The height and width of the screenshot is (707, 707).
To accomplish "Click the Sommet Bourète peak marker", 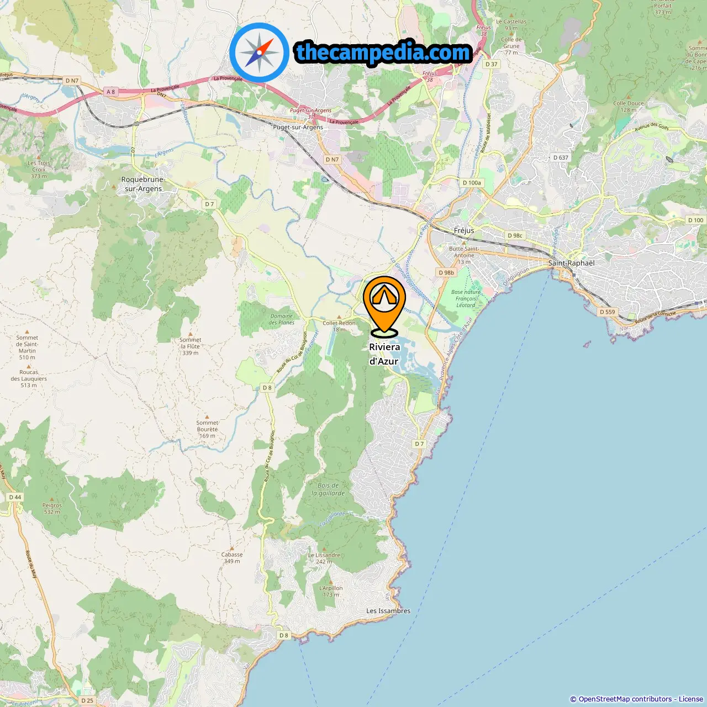I will pyautogui.click(x=207, y=416).
